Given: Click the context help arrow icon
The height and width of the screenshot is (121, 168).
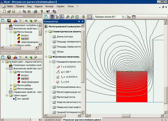Looking at the screenshot, I should pyautogui.click(x=48, y=12).
